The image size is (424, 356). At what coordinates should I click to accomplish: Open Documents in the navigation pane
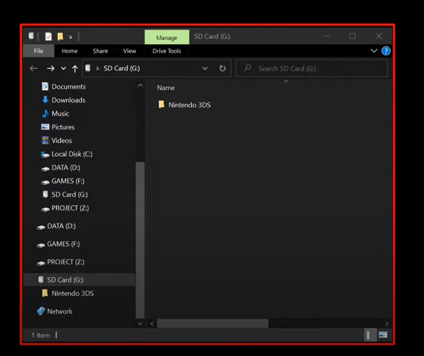[64, 87]
